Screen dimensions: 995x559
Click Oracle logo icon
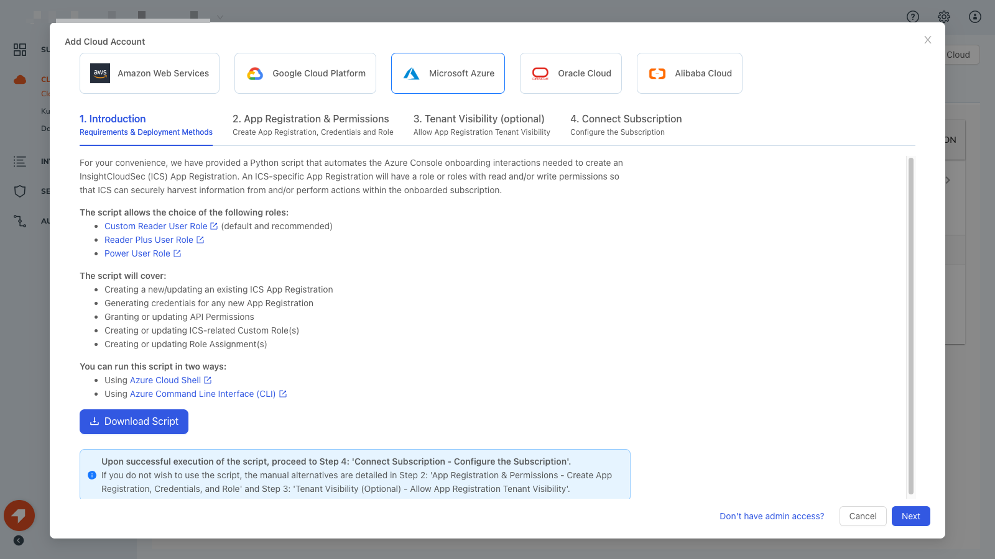540,73
